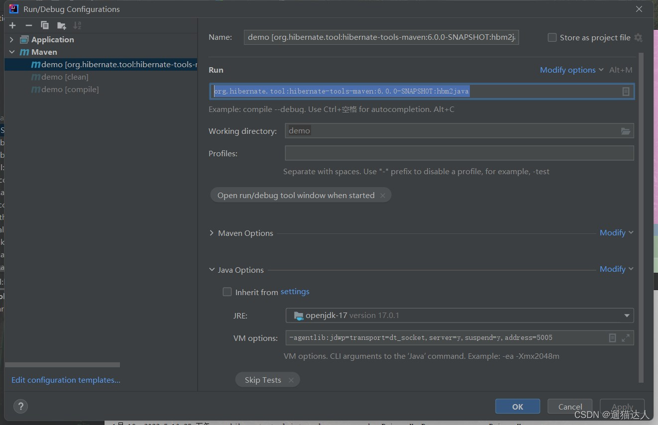Open the Modify dropdown for Maven Options
This screenshot has height=425, width=658.
[617, 233]
